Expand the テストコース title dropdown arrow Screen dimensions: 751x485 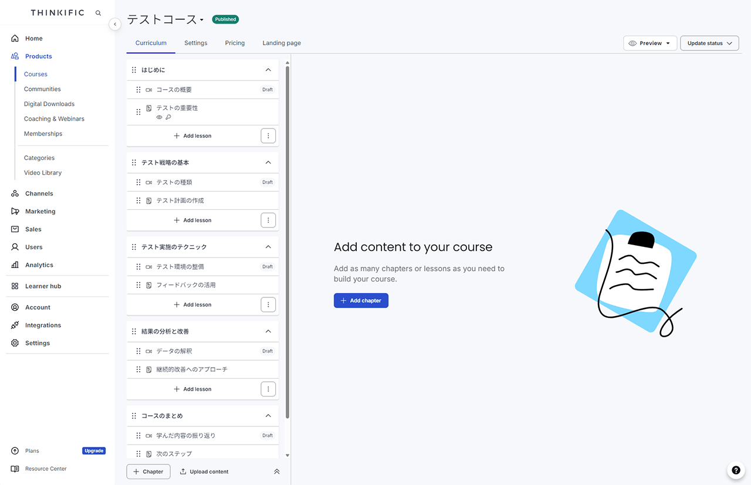[201, 20]
